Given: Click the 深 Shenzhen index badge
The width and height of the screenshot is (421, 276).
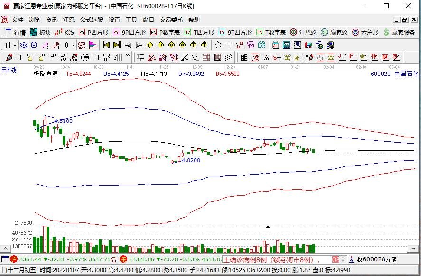Looking at the screenshot, I should point(123,259).
